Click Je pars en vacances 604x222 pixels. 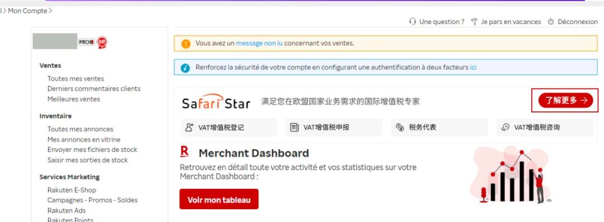[511, 22]
